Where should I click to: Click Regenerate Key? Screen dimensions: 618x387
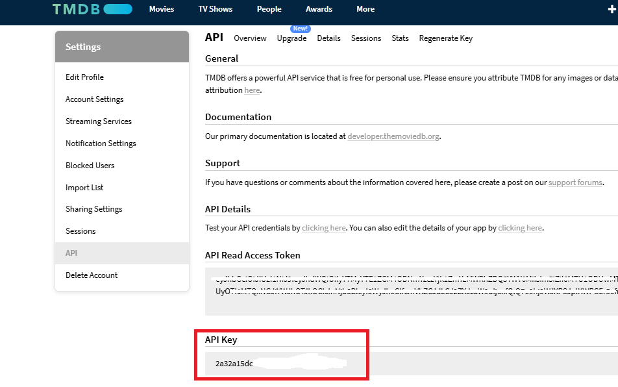click(445, 38)
